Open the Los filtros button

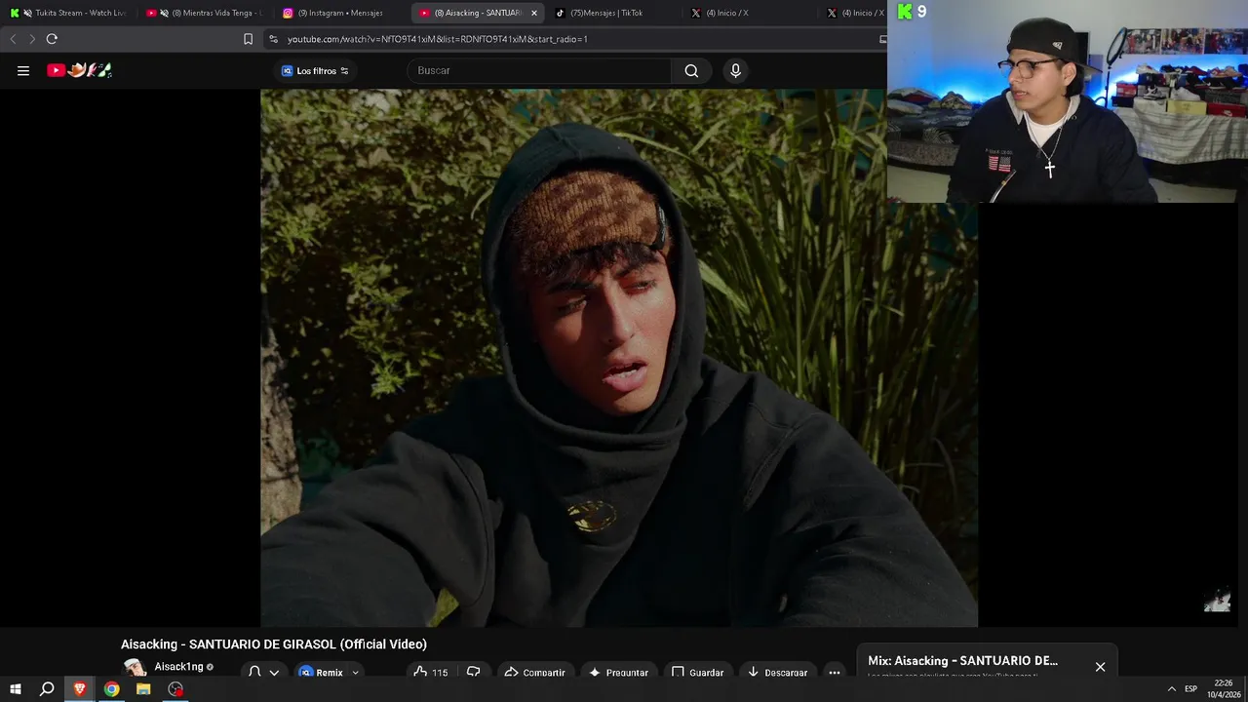[x=315, y=71]
